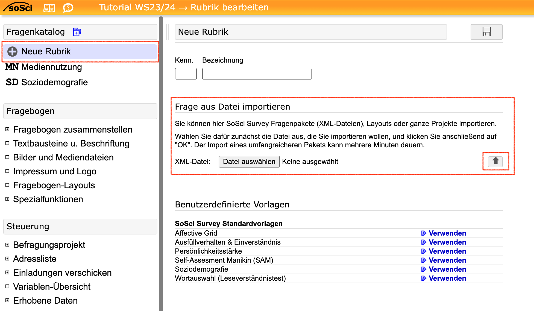Click the upload arrow icon

495,161
